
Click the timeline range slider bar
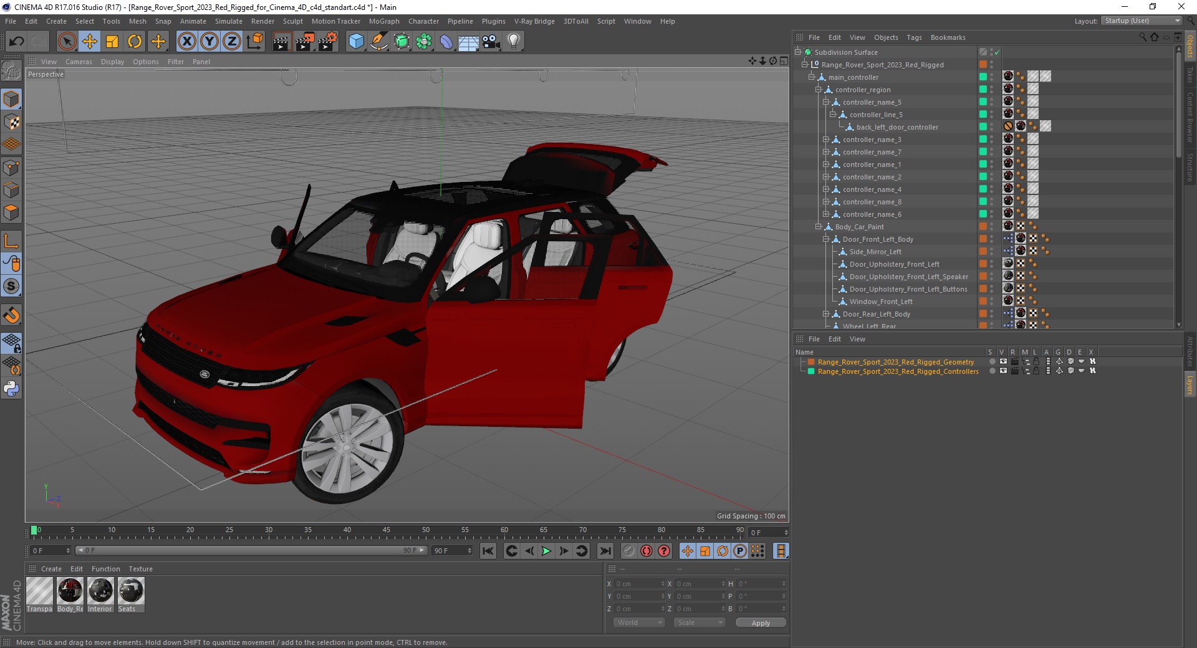pos(251,550)
